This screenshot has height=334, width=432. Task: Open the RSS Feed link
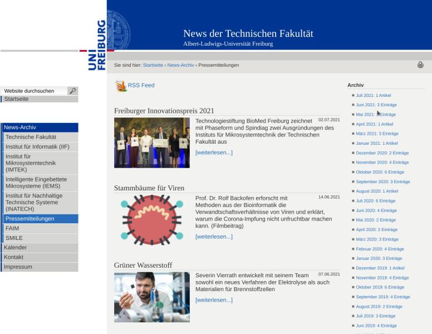point(141,85)
